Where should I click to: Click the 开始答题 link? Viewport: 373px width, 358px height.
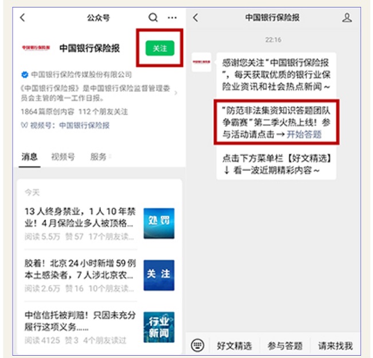(304, 135)
